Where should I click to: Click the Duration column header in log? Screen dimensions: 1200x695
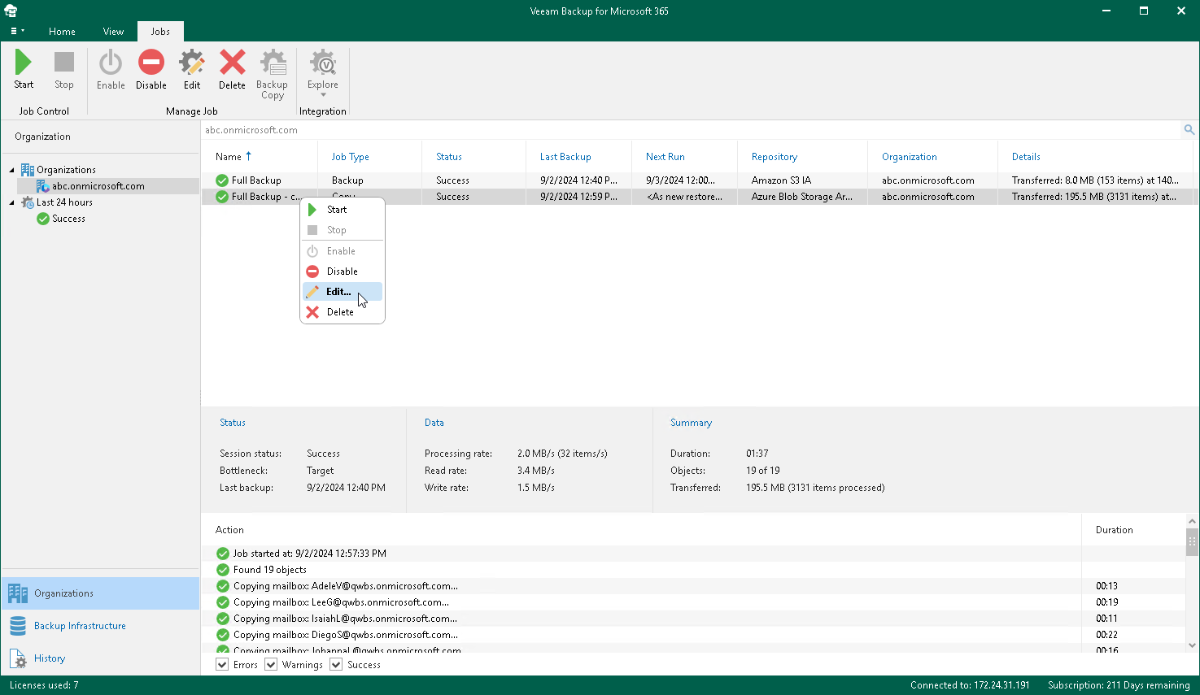1134,530
